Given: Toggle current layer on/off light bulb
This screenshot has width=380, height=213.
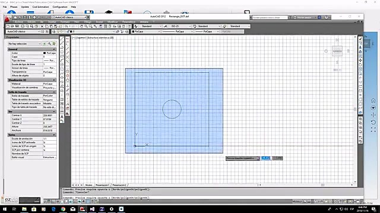Looking at the screenshot, I should point(58,31).
